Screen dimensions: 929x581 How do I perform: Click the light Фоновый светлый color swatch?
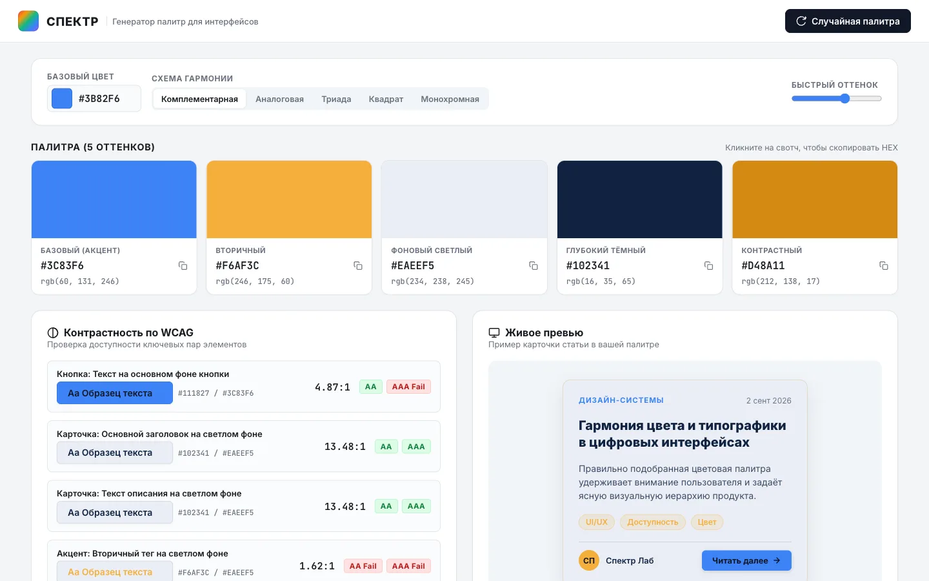pos(464,199)
